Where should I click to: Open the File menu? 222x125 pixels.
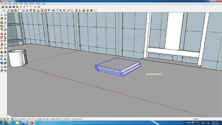click(x=2, y=3)
